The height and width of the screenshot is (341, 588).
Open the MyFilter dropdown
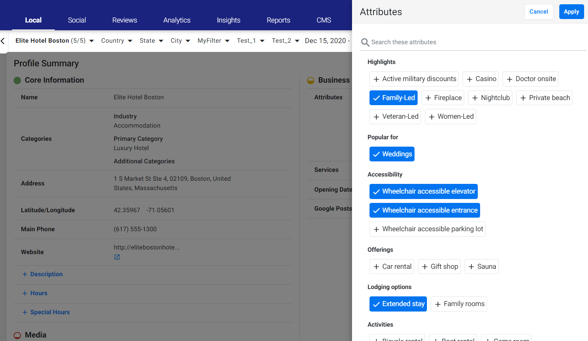pos(213,41)
